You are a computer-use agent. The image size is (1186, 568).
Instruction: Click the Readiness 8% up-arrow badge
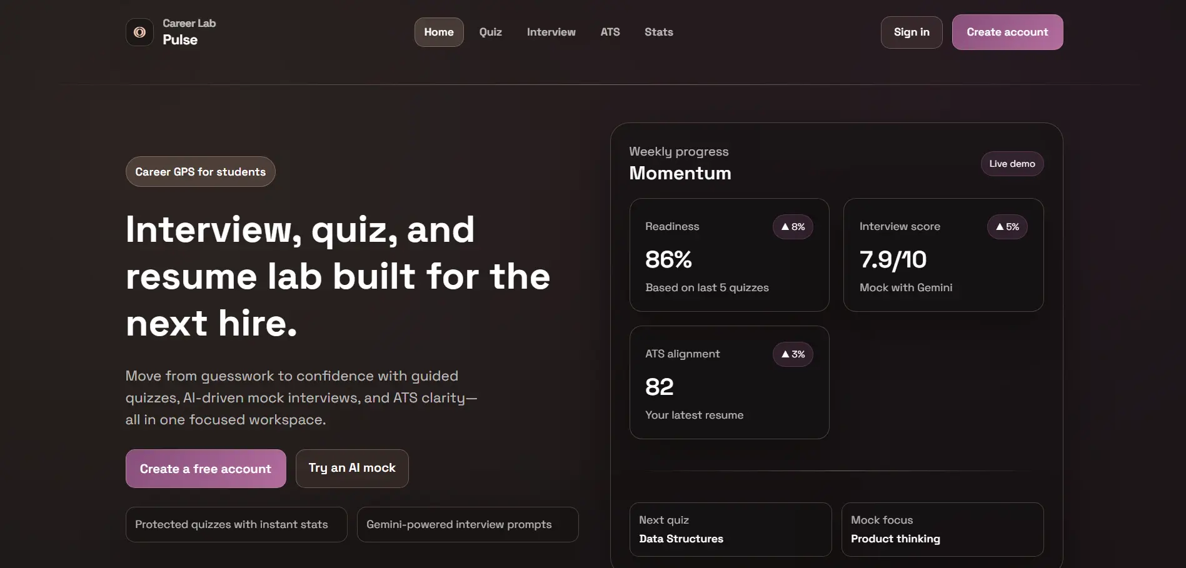pyautogui.click(x=793, y=227)
